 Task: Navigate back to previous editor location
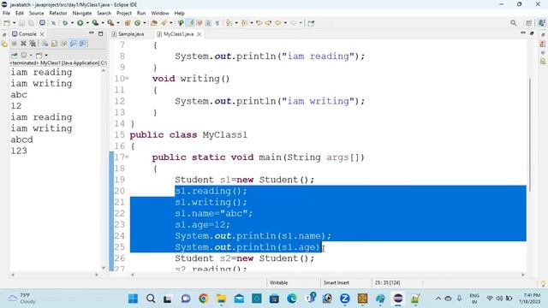277,23
